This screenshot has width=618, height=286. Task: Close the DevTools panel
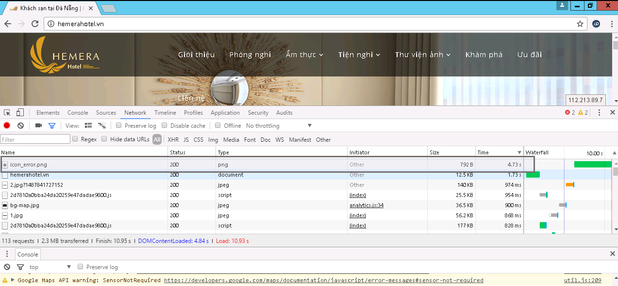(x=612, y=113)
